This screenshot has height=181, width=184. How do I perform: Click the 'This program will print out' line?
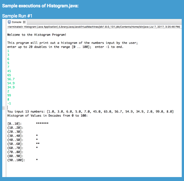[x=72, y=43]
